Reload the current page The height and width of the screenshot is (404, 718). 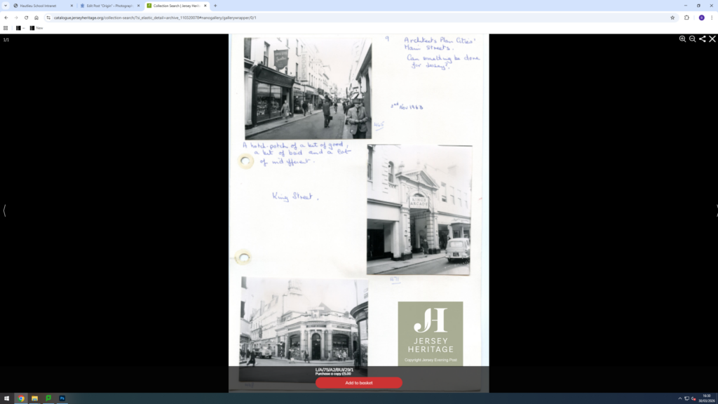click(x=26, y=18)
